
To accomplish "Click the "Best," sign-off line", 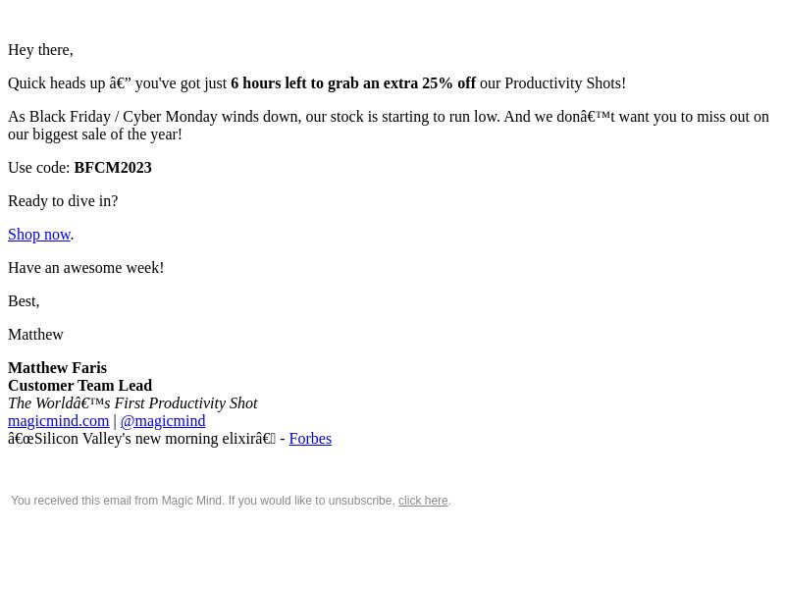I will [24, 301].
